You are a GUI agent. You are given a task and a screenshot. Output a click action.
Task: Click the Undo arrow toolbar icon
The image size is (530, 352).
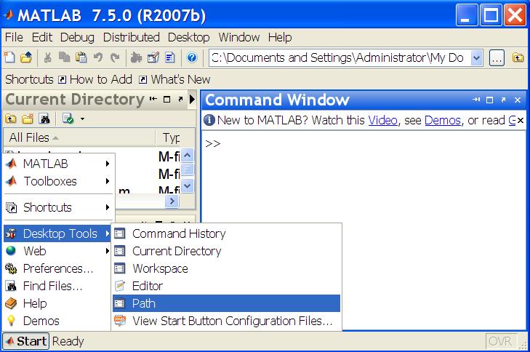(98, 58)
